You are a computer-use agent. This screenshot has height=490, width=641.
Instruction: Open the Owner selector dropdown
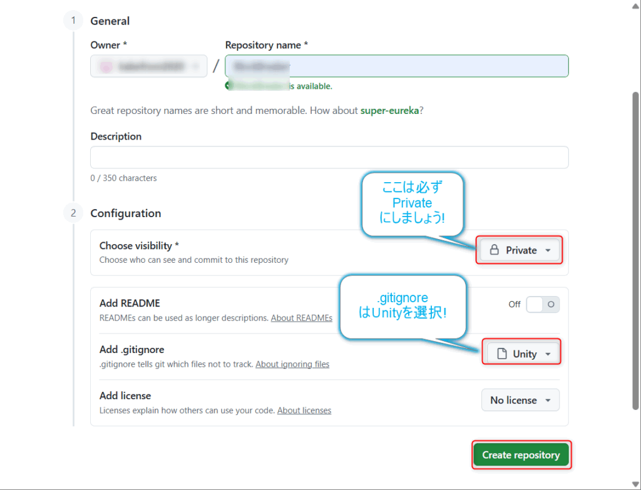[149, 66]
